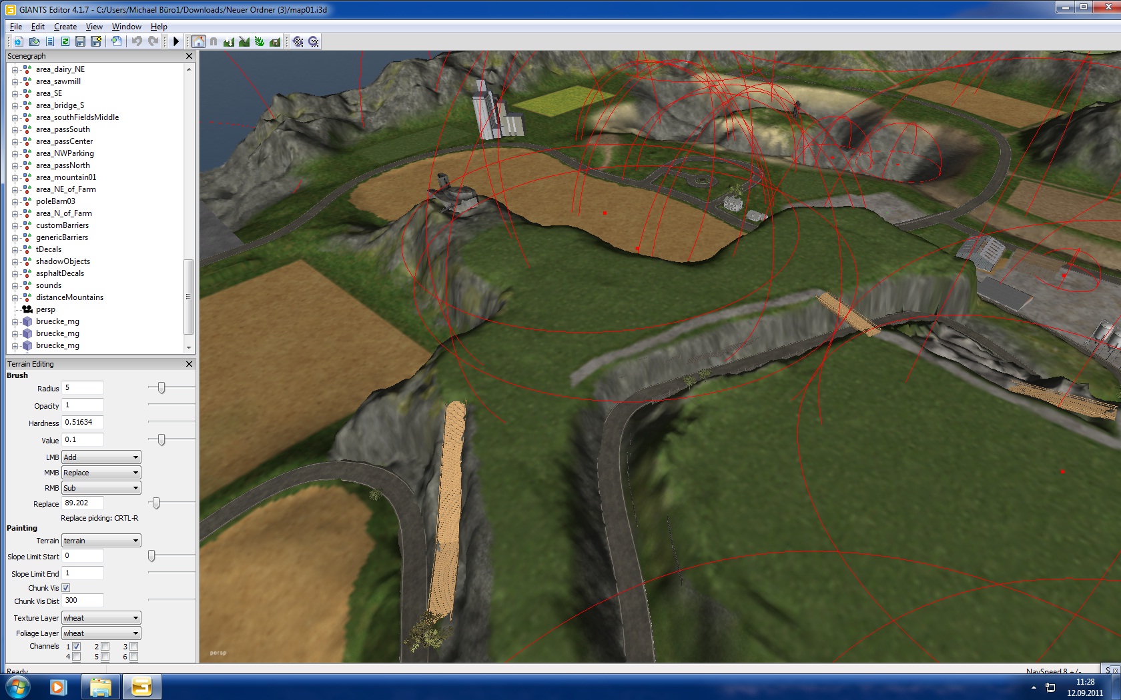The height and width of the screenshot is (700, 1121).
Task: Uncheck foliage Channel 1 checkbox
Action: (77, 647)
